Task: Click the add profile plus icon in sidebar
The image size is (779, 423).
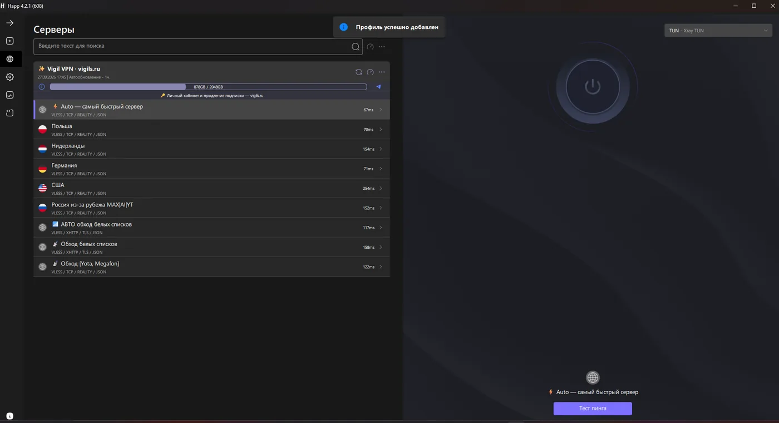Action: pos(10,41)
